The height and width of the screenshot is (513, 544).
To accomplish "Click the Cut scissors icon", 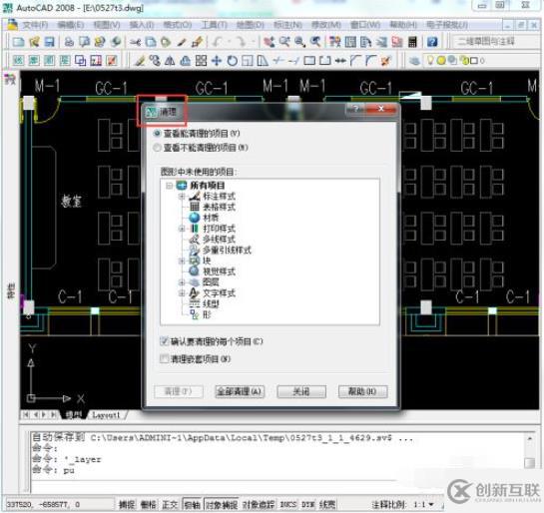I will point(135,42).
